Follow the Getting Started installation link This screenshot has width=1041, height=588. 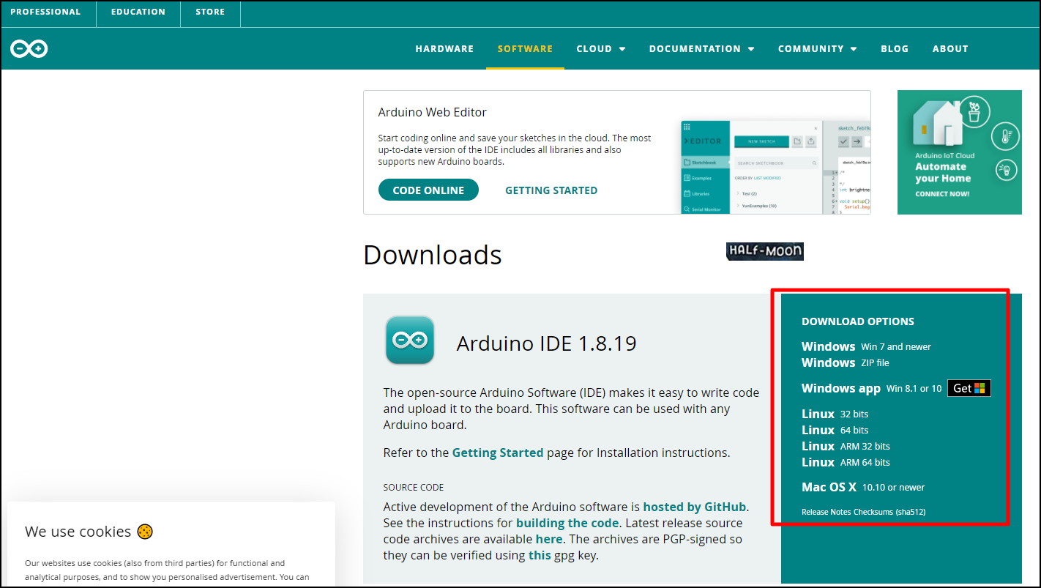[x=498, y=453]
